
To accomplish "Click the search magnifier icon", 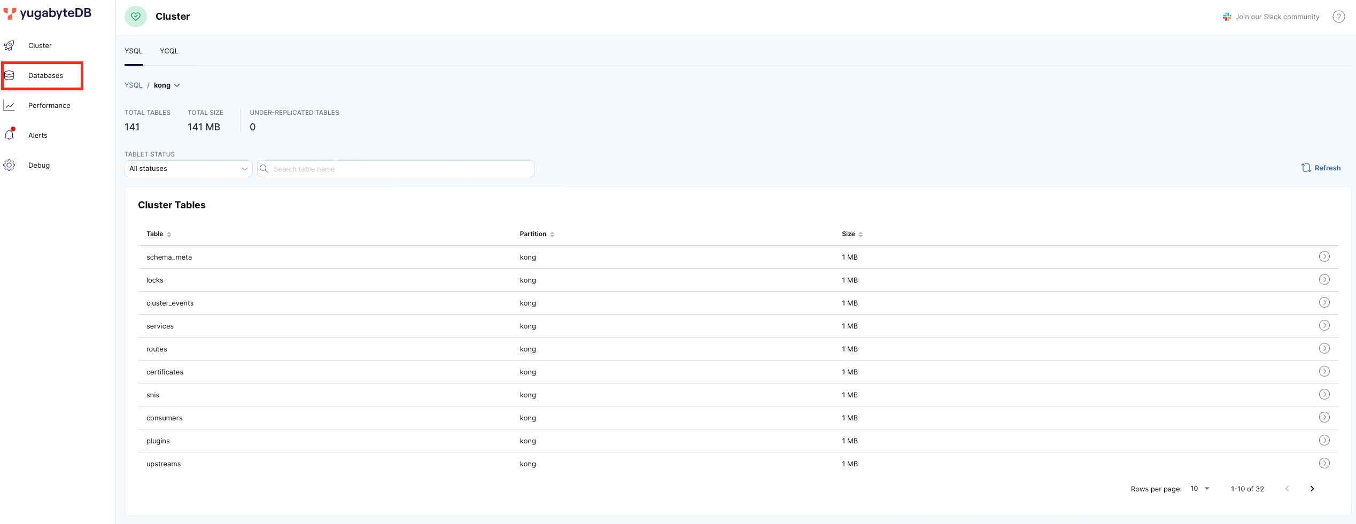I will click(264, 169).
